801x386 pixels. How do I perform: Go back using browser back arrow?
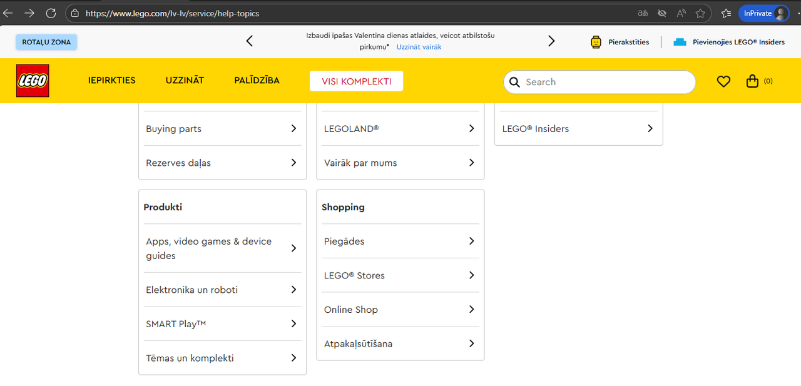point(8,13)
